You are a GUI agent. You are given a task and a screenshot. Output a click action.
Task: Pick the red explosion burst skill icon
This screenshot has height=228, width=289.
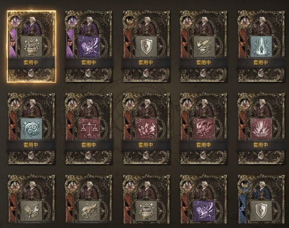[262, 129]
